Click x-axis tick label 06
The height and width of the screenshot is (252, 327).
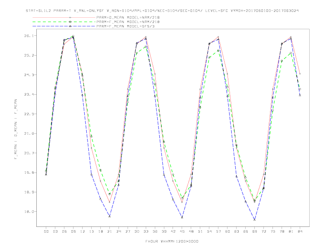coord(64,231)
